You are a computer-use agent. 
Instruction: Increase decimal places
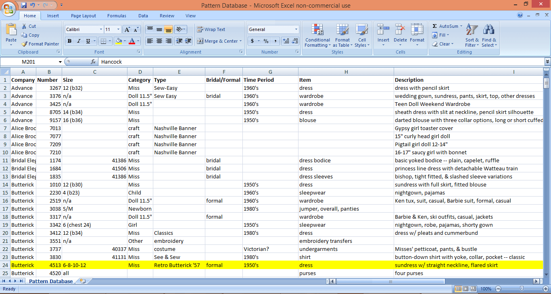click(x=286, y=41)
